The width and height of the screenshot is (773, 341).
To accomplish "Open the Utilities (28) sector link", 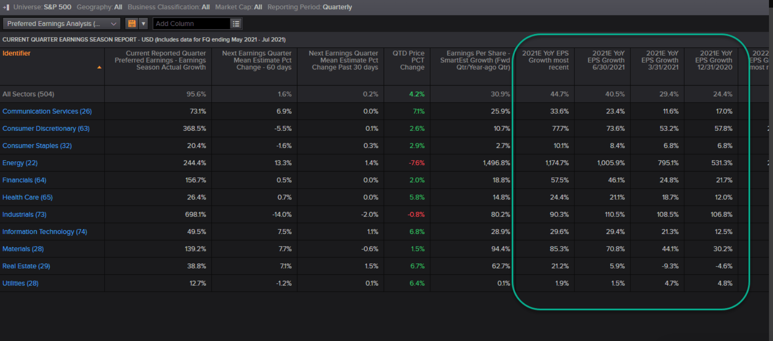I will click(20, 283).
